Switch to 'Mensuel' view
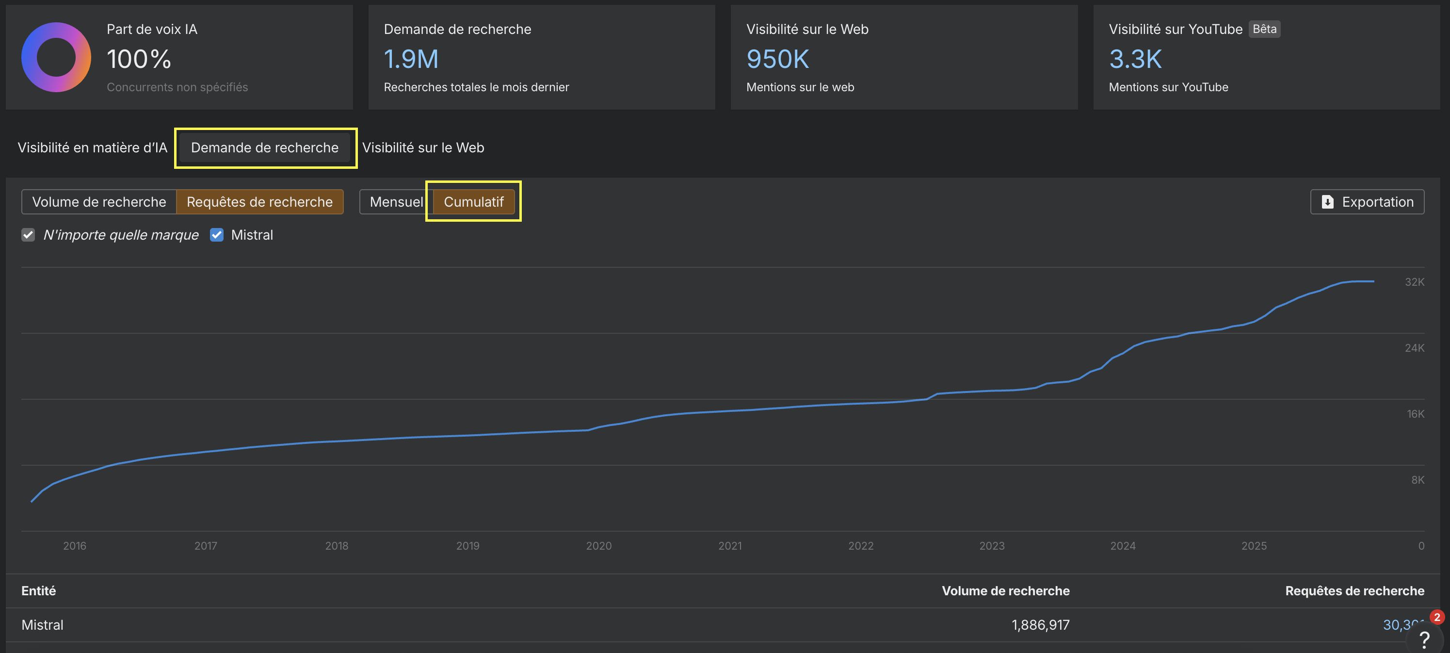Screen dimensions: 1450x653 coord(396,201)
